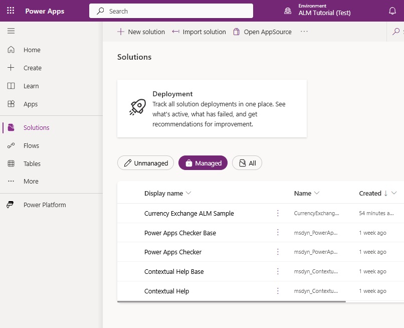Open the command bar overflow ellipsis
Viewport: 404px width, 328px height.
(304, 32)
